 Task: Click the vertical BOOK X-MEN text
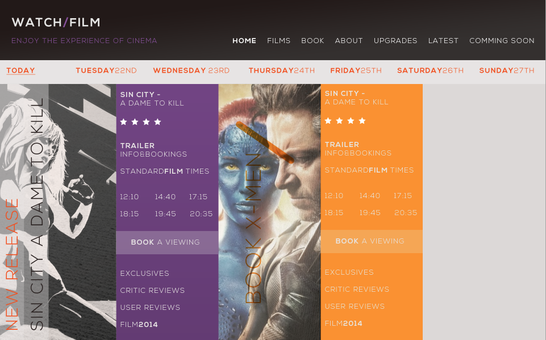(253, 228)
